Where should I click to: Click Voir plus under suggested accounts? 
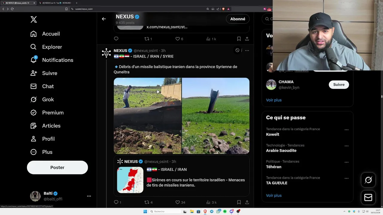(x=274, y=100)
